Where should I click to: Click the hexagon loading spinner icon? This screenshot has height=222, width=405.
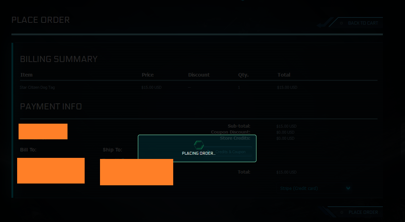point(199,145)
